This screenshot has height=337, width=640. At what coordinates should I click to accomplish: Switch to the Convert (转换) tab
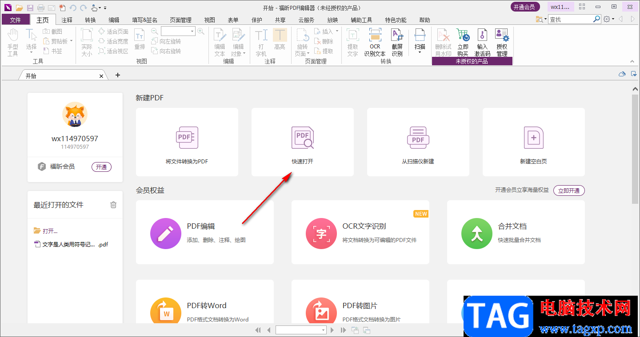90,20
